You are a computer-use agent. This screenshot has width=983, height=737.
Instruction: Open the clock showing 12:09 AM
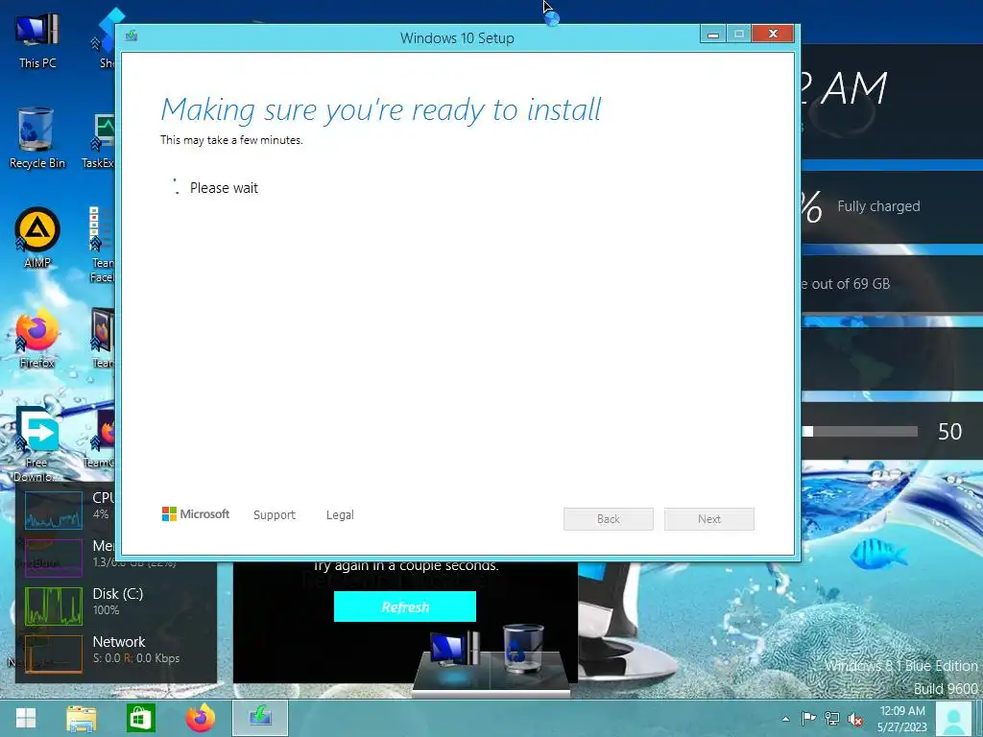coord(902,719)
